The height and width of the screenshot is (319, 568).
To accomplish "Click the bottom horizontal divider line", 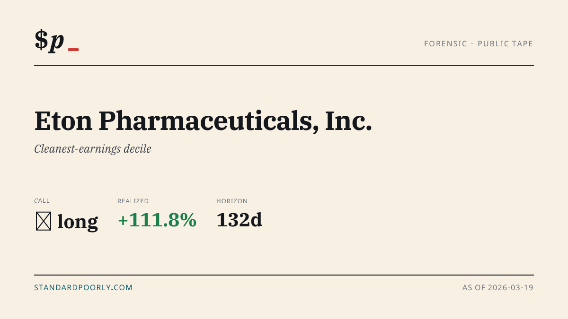I will pyautogui.click(x=284, y=275).
